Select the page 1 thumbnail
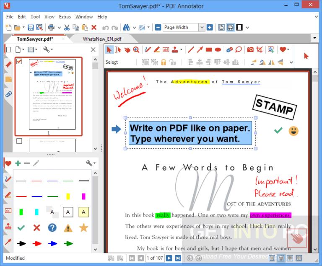 (52, 94)
